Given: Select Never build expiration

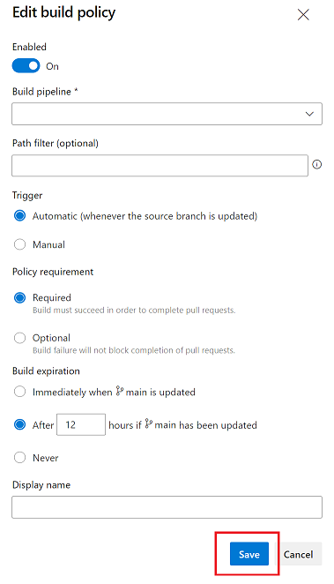Looking at the screenshot, I should pyautogui.click(x=19, y=457).
